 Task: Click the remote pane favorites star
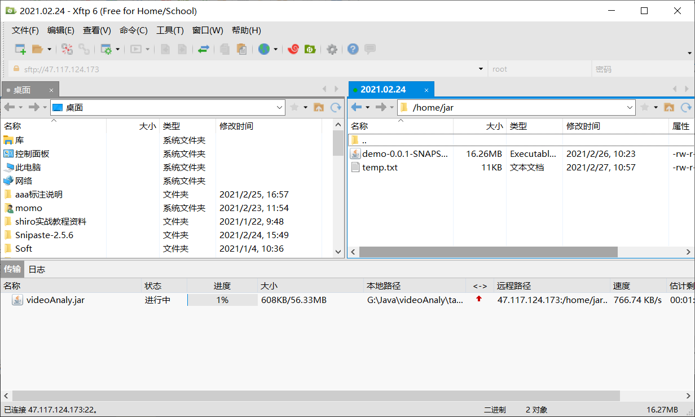coord(644,107)
